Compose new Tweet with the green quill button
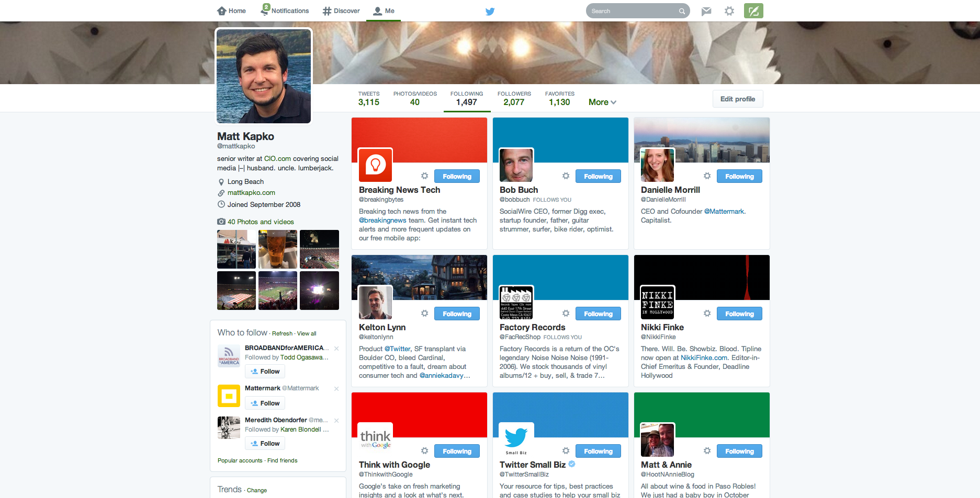Viewport: 980px width, 498px height. tap(753, 11)
